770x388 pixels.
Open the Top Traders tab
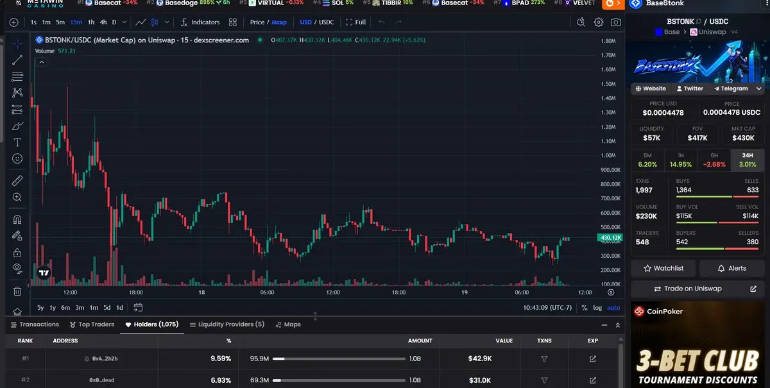coord(91,325)
